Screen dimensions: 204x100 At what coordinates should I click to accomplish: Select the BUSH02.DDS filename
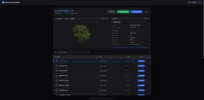[63, 66]
